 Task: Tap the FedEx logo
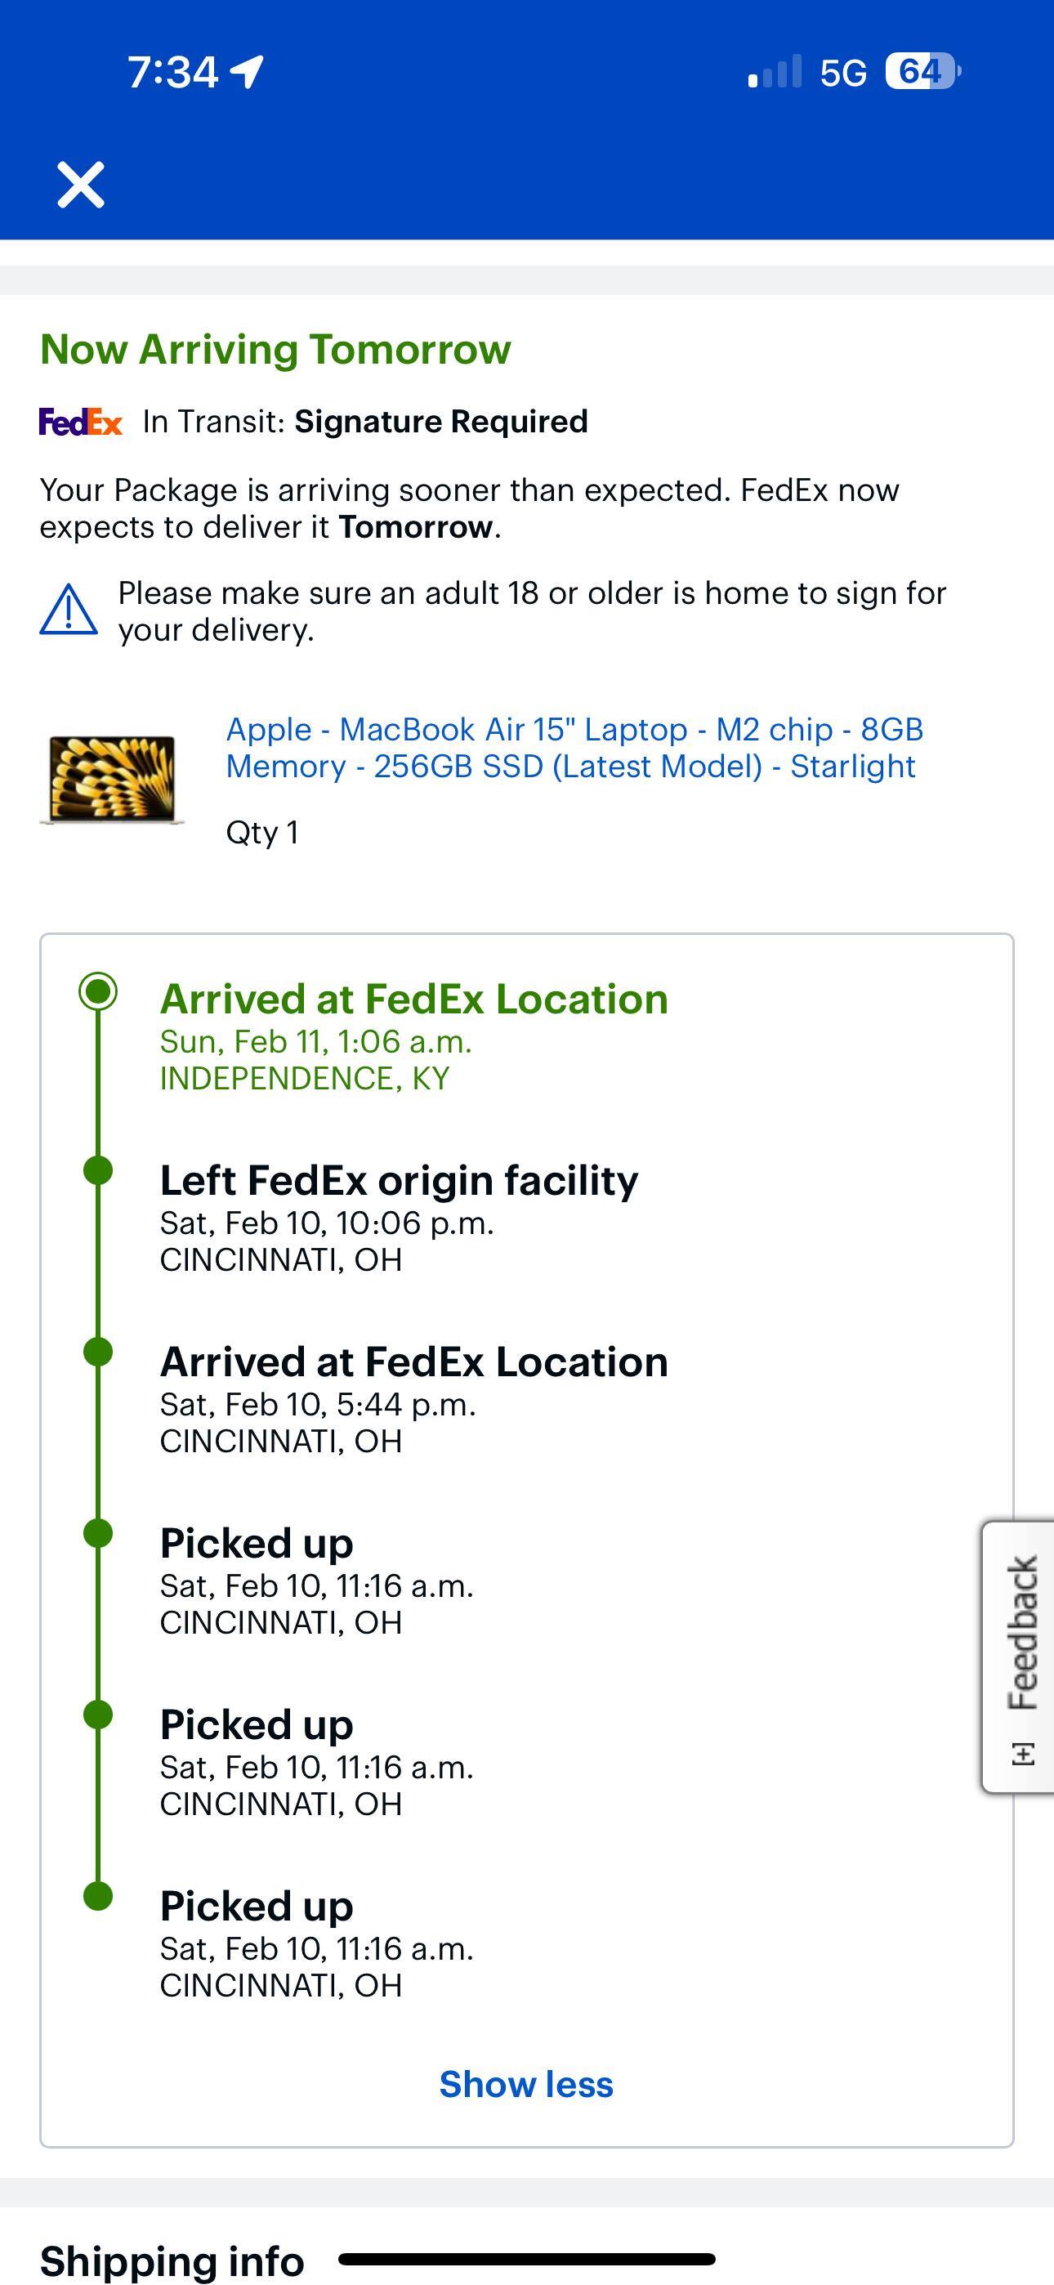[x=81, y=423]
